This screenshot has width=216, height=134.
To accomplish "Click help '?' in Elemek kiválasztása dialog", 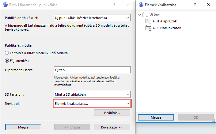I will (195, 5).
